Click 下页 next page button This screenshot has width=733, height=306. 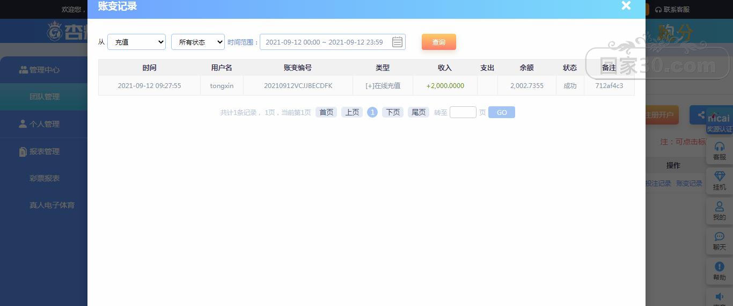pyautogui.click(x=393, y=112)
